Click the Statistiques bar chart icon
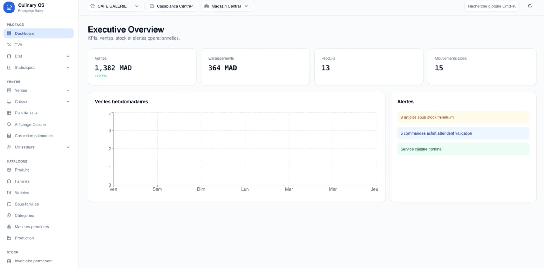The width and height of the screenshot is (544, 268). click(x=9, y=68)
